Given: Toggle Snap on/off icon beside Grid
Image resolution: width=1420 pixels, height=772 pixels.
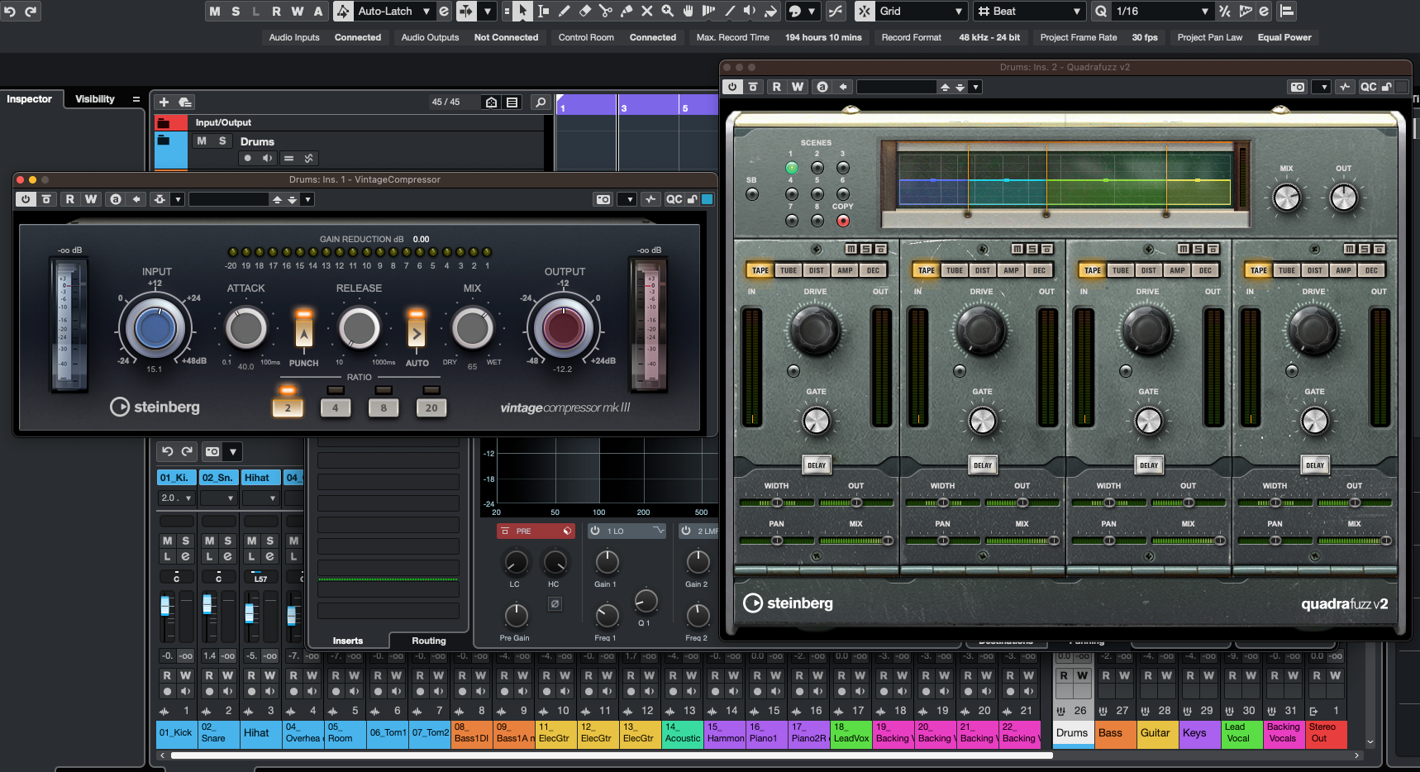Looking at the screenshot, I should (x=864, y=11).
